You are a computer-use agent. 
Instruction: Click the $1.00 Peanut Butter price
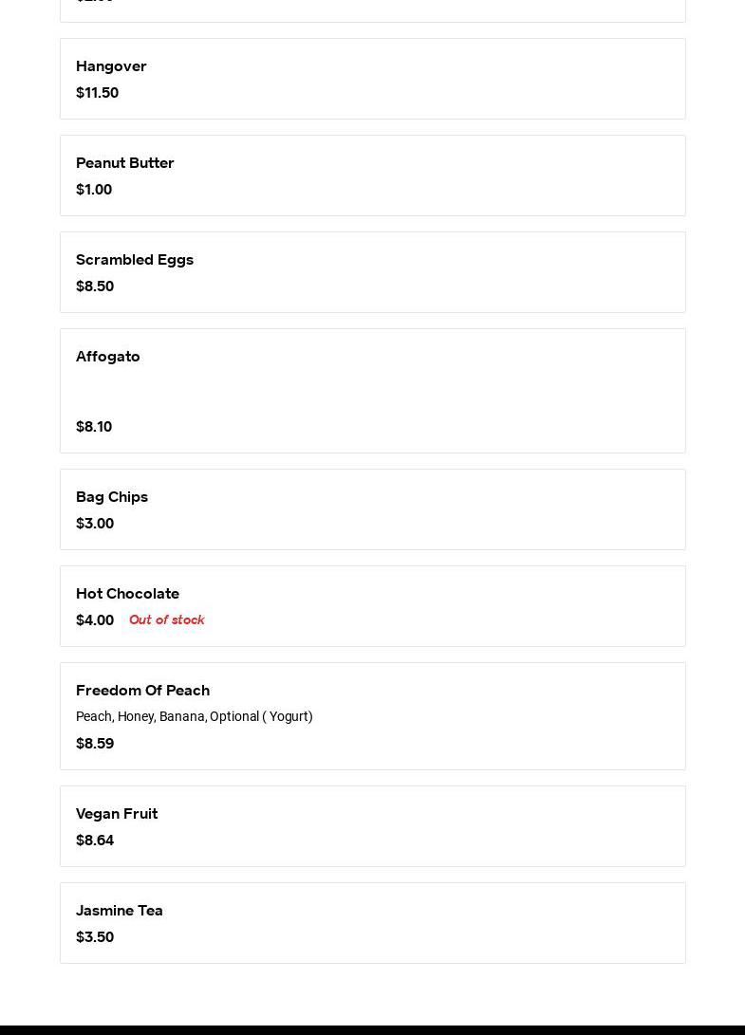click(x=94, y=190)
